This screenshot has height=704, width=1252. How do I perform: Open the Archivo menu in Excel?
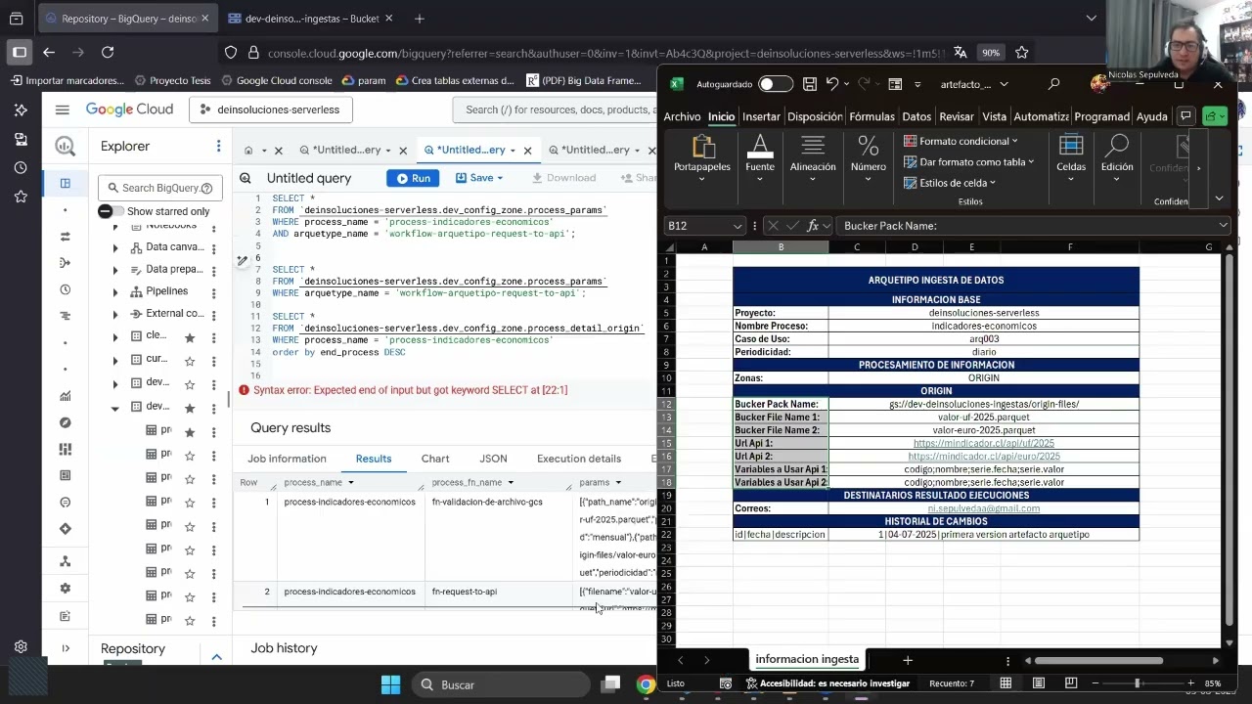tap(682, 116)
